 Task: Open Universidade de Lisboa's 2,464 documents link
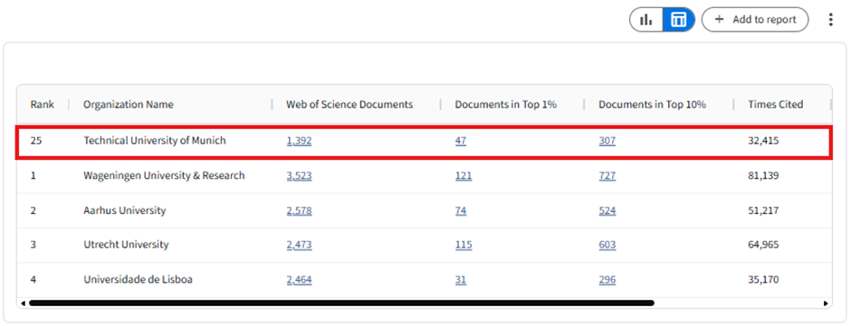point(299,280)
